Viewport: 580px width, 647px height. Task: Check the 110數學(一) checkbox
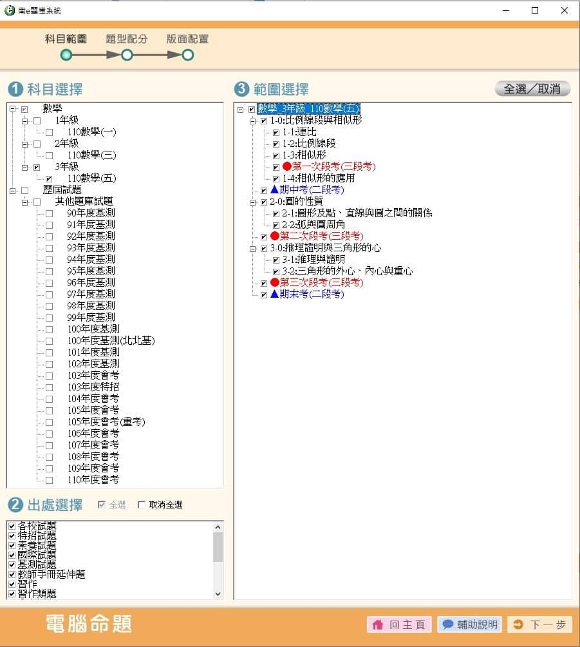tap(49, 133)
